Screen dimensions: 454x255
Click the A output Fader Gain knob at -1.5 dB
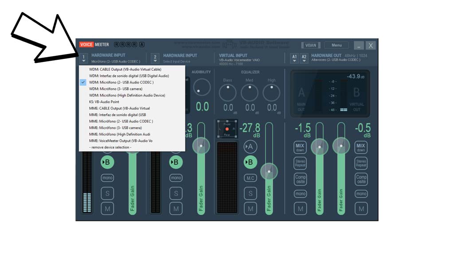319,147
